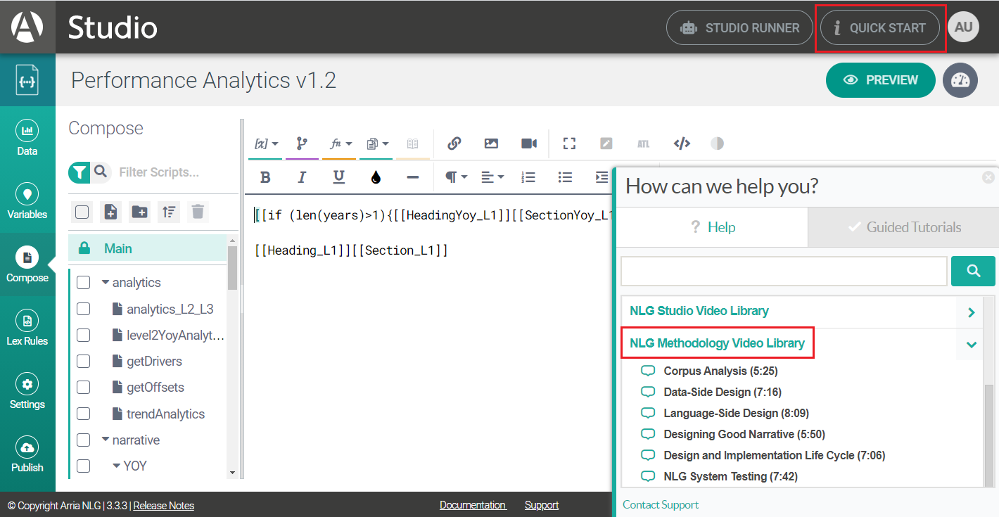999x517 pixels.
Task: Collapse the NLG Methodology Video Library chevron
Action: [971, 345]
